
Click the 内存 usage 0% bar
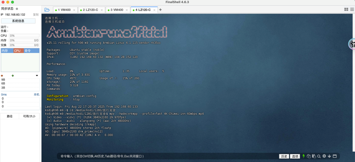tap(24, 40)
